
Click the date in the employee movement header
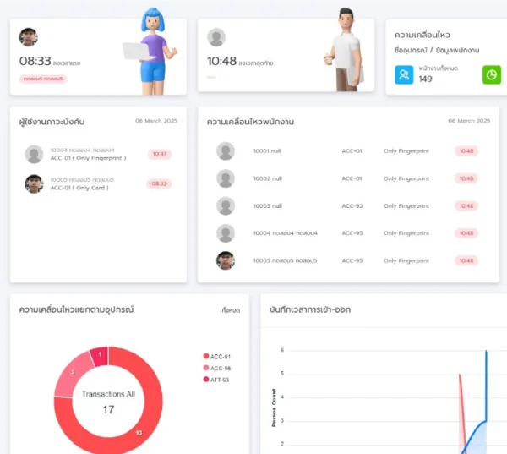469,121
